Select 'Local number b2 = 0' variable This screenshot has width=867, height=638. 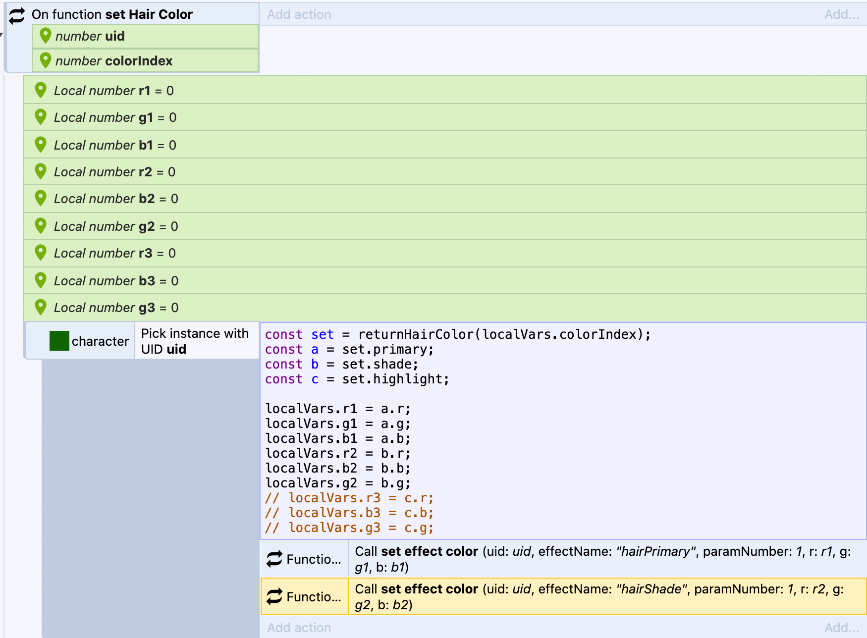(445, 199)
